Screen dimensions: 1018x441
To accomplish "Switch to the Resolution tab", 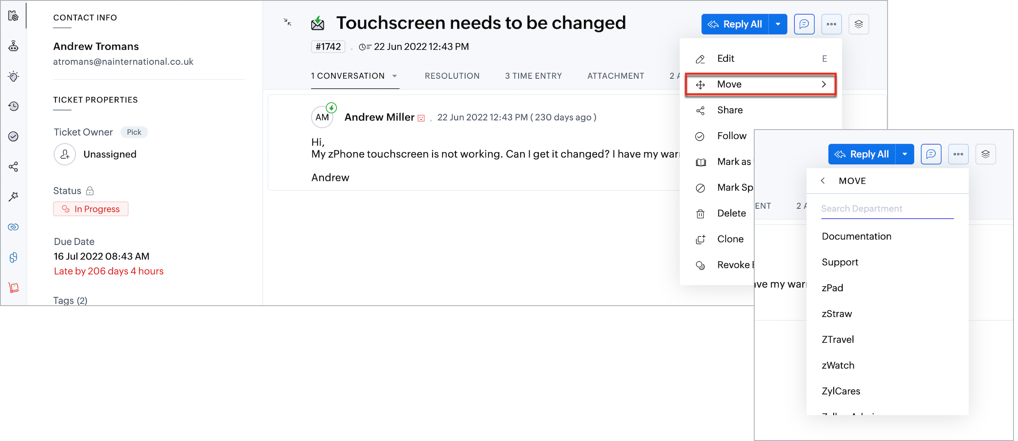I will click(x=452, y=76).
